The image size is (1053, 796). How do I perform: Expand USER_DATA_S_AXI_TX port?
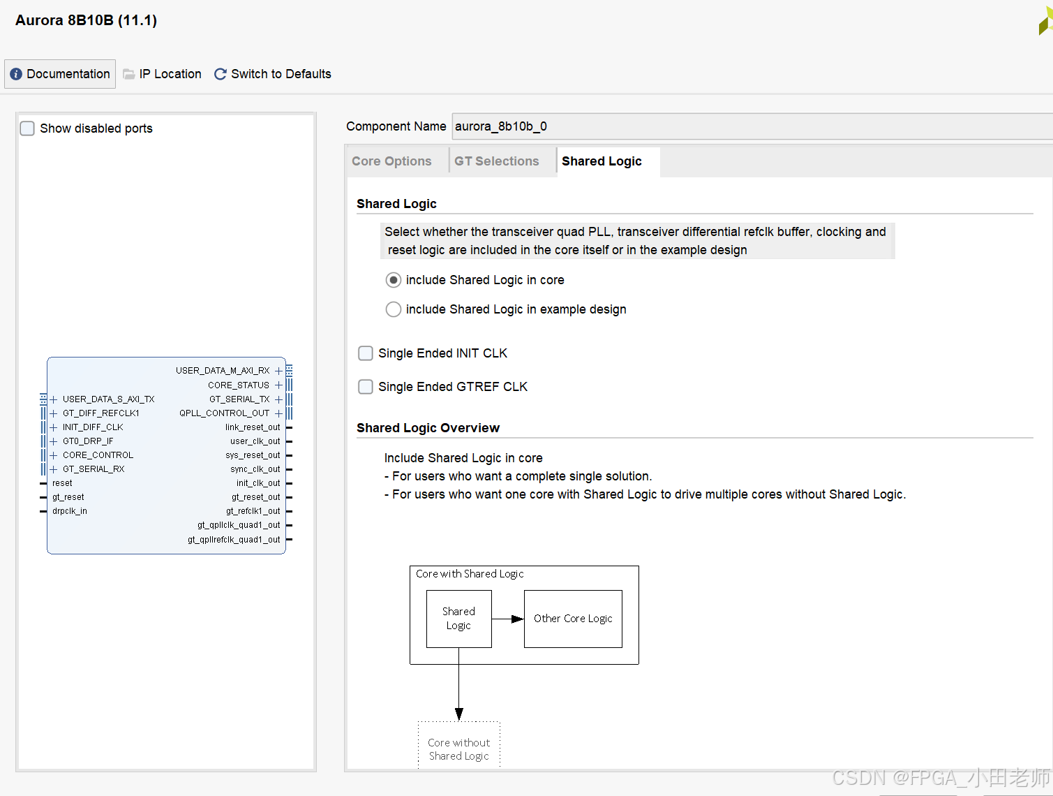pyautogui.click(x=53, y=399)
